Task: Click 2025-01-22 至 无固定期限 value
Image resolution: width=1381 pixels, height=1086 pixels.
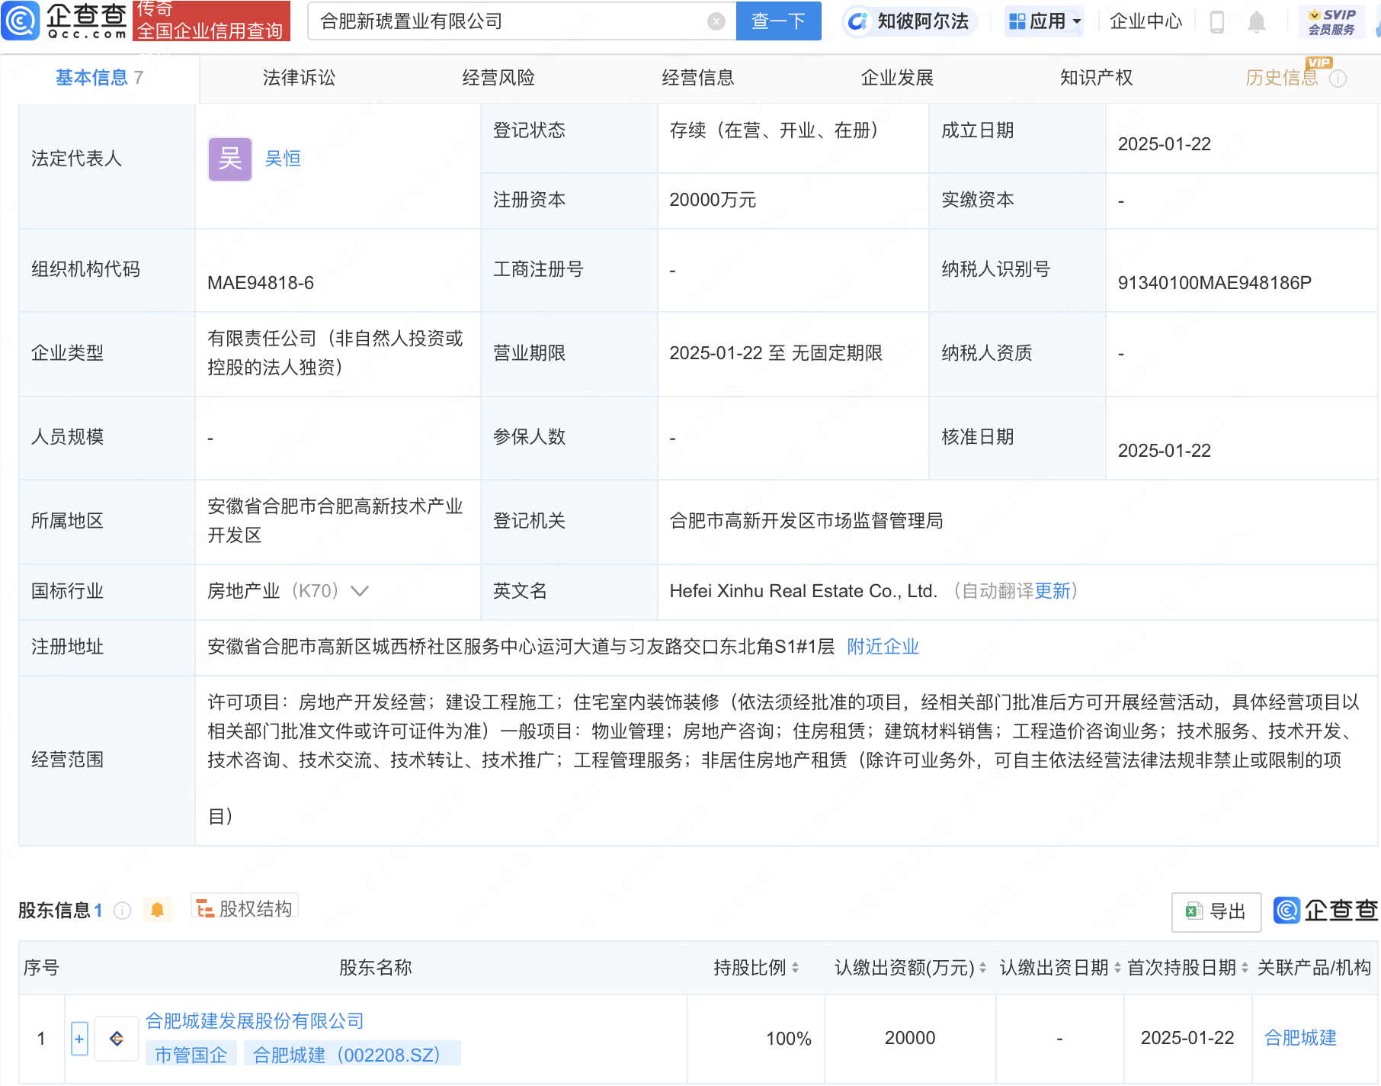Action: pos(776,353)
